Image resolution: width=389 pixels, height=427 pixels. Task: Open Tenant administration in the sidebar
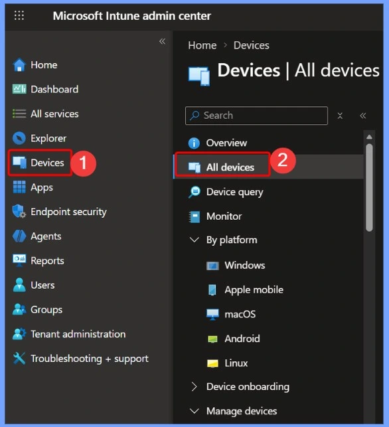[78, 334]
